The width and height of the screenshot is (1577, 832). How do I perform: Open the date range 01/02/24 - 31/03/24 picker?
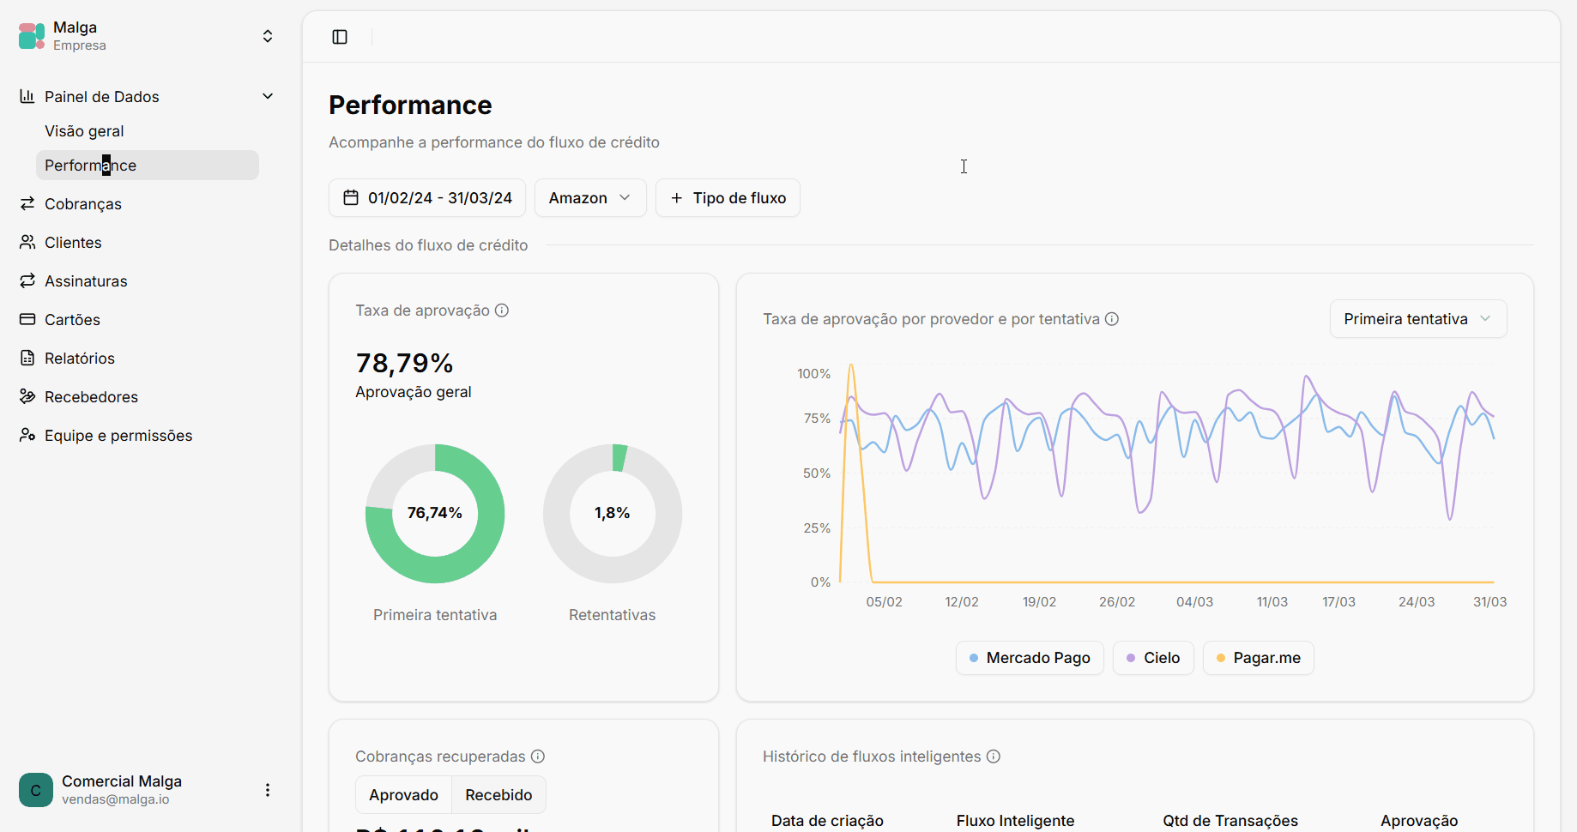[427, 198]
